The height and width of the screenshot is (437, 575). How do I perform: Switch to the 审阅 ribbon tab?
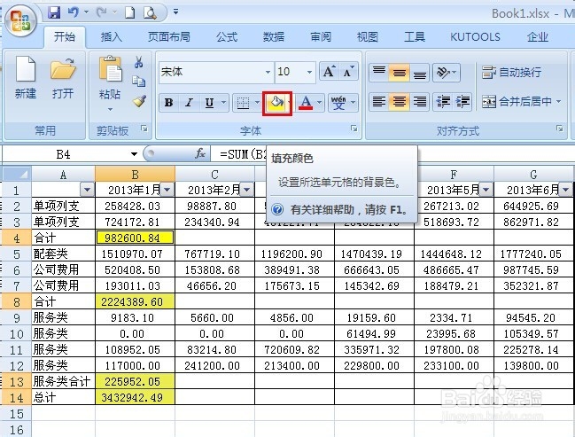click(x=321, y=36)
